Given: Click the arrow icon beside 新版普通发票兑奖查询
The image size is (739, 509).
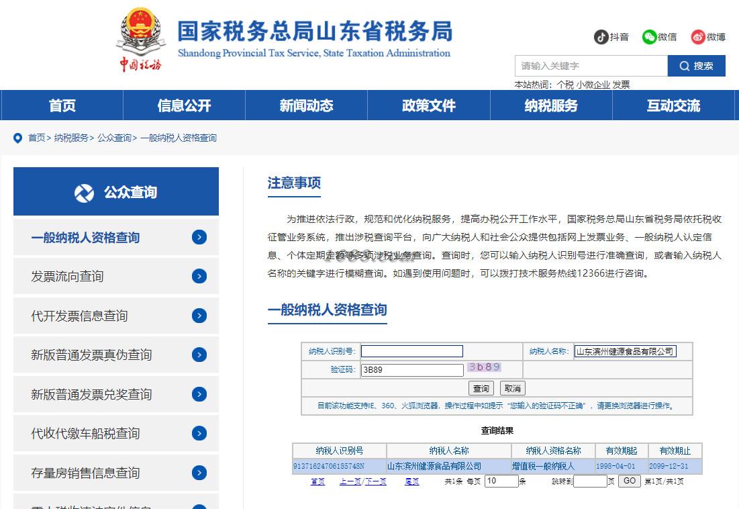Looking at the screenshot, I should (199, 394).
